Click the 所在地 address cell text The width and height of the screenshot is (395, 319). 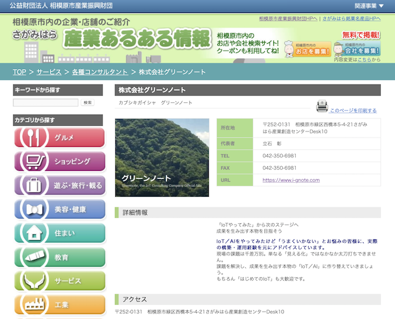[315, 128]
